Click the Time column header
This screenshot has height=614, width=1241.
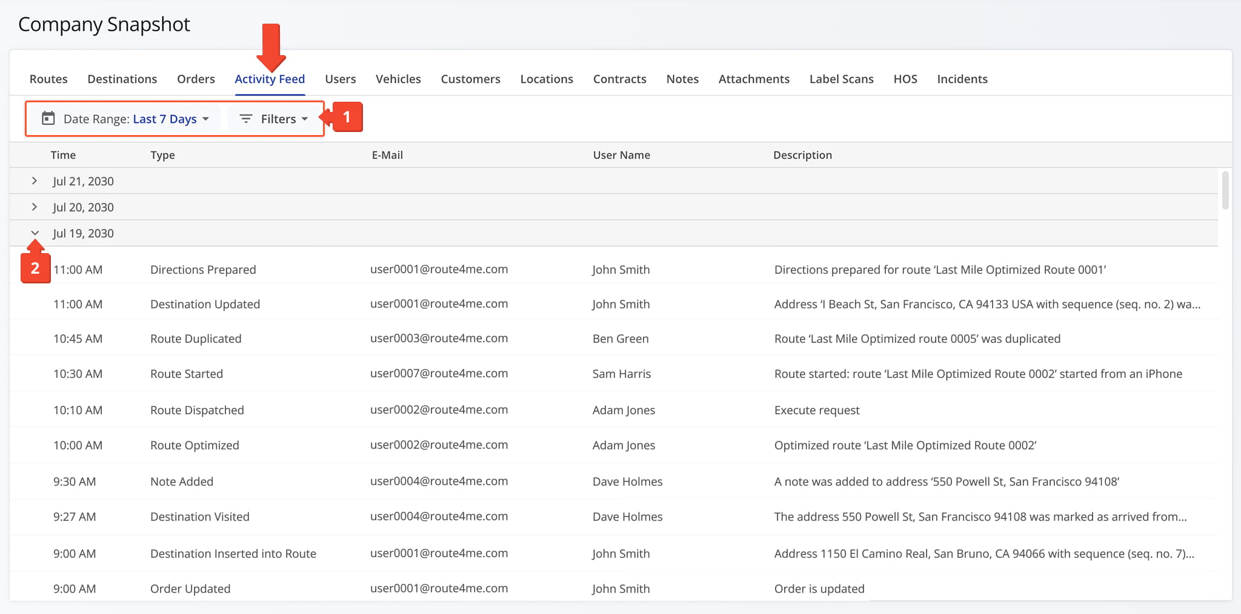point(63,155)
